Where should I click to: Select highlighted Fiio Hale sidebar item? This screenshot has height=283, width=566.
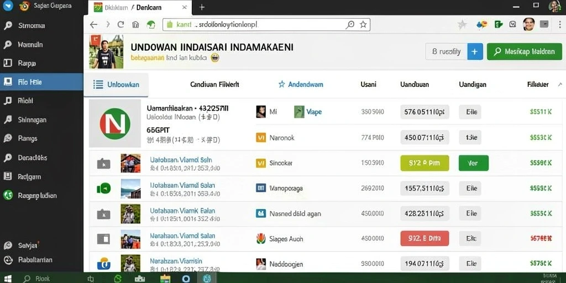[x=41, y=82]
